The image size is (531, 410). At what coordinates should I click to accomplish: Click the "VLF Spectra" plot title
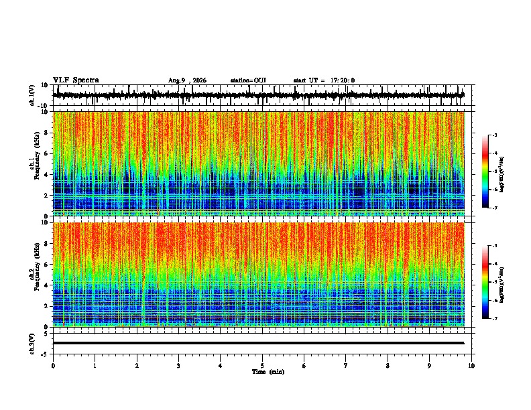(x=76, y=80)
